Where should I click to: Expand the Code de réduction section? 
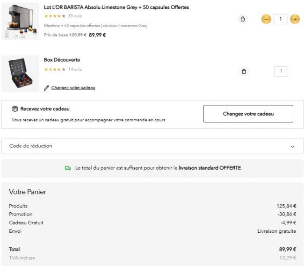coord(31,146)
